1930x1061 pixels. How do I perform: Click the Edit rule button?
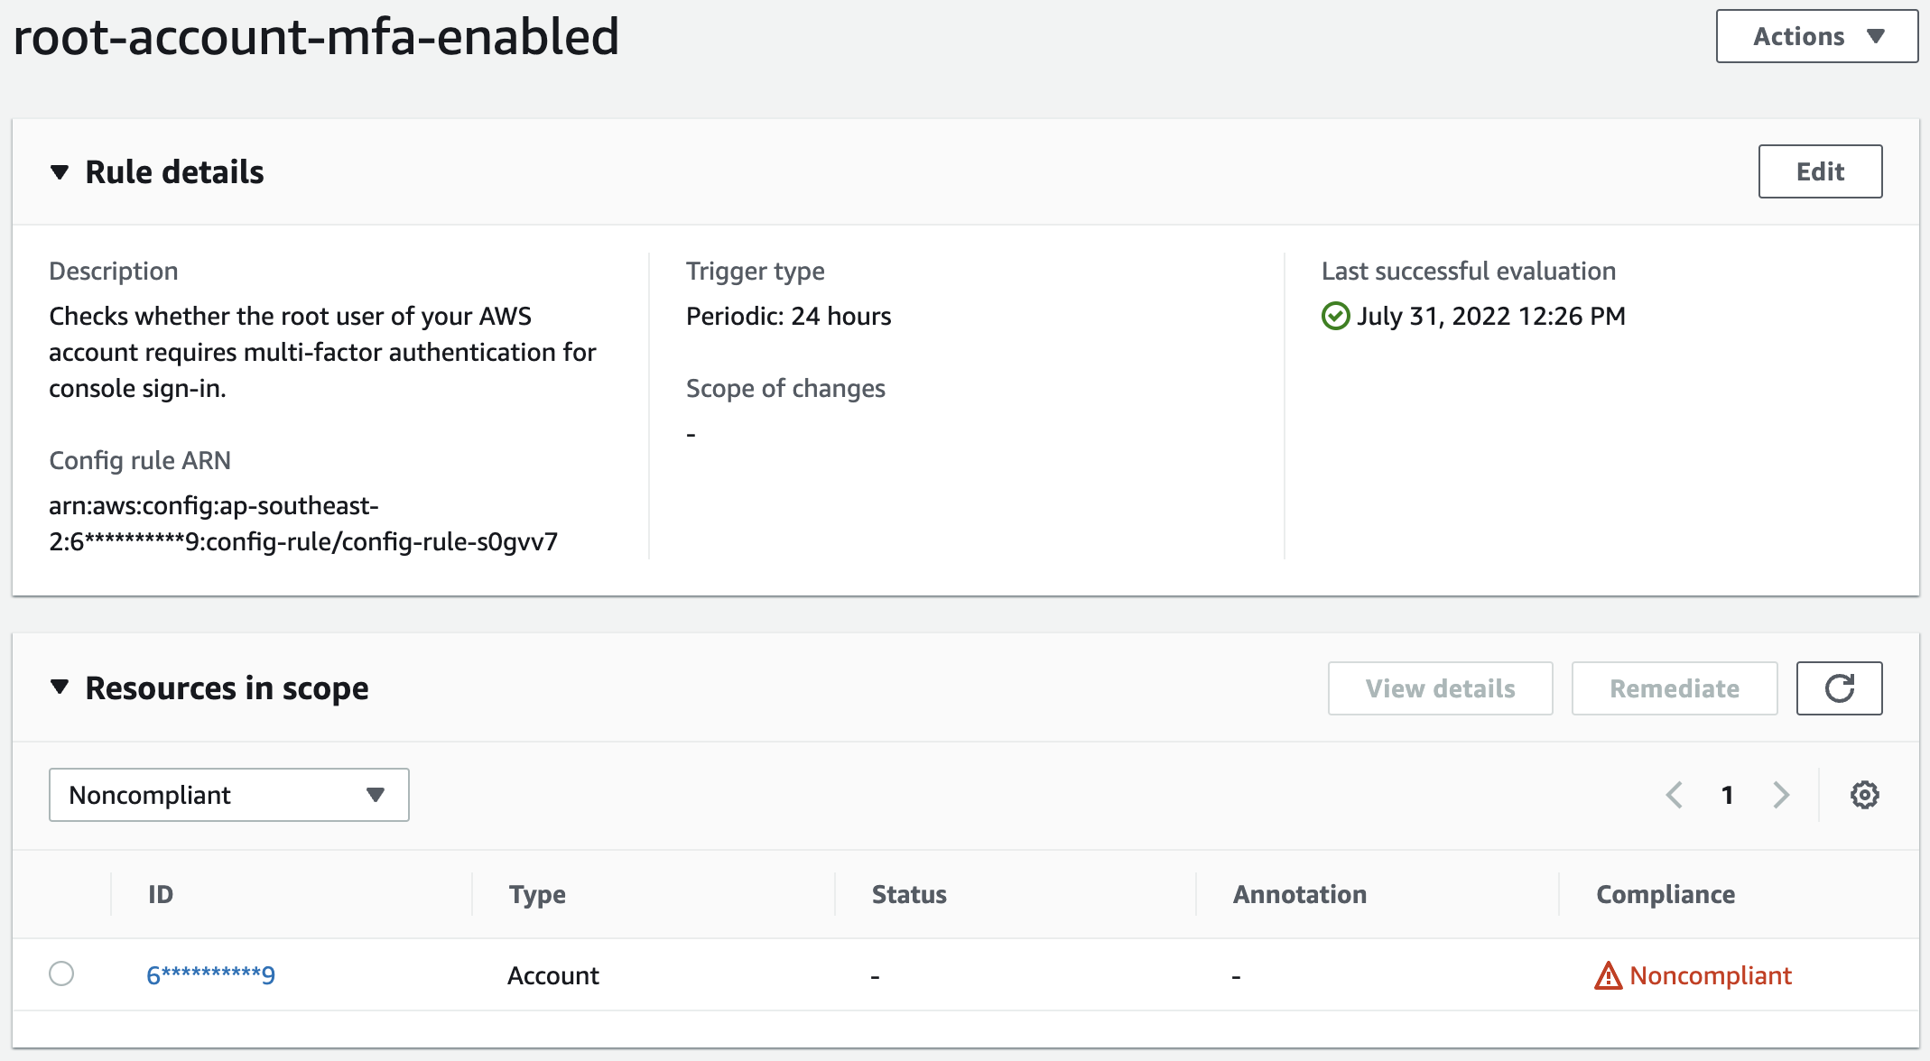click(1820, 171)
